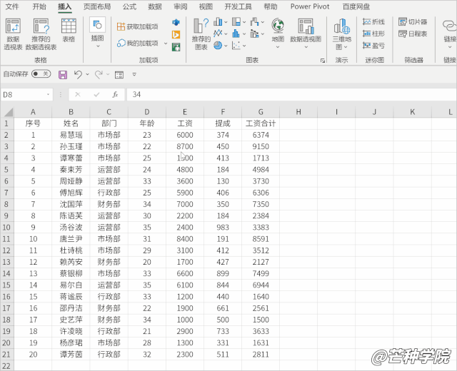Click cell with name 谭芳茵
This screenshot has width=457, height=371.
click(x=71, y=355)
